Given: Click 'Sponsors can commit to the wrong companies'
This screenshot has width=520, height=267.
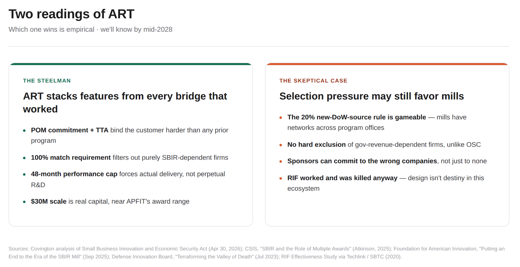Looking at the screenshot, I should 362,161.
